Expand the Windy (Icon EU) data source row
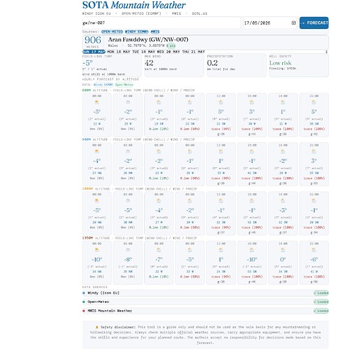Screen dimensions: 341x354 (x=206, y=293)
